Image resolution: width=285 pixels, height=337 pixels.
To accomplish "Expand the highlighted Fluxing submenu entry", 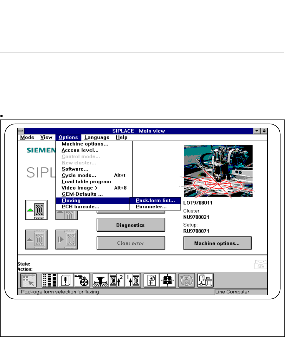I will tap(93, 200).
